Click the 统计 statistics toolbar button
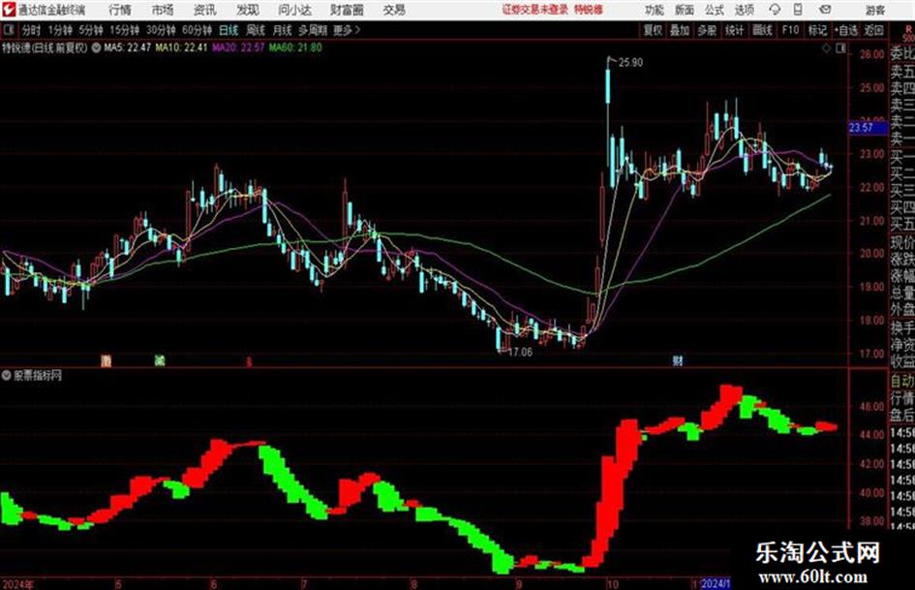 (x=734, y=30)
